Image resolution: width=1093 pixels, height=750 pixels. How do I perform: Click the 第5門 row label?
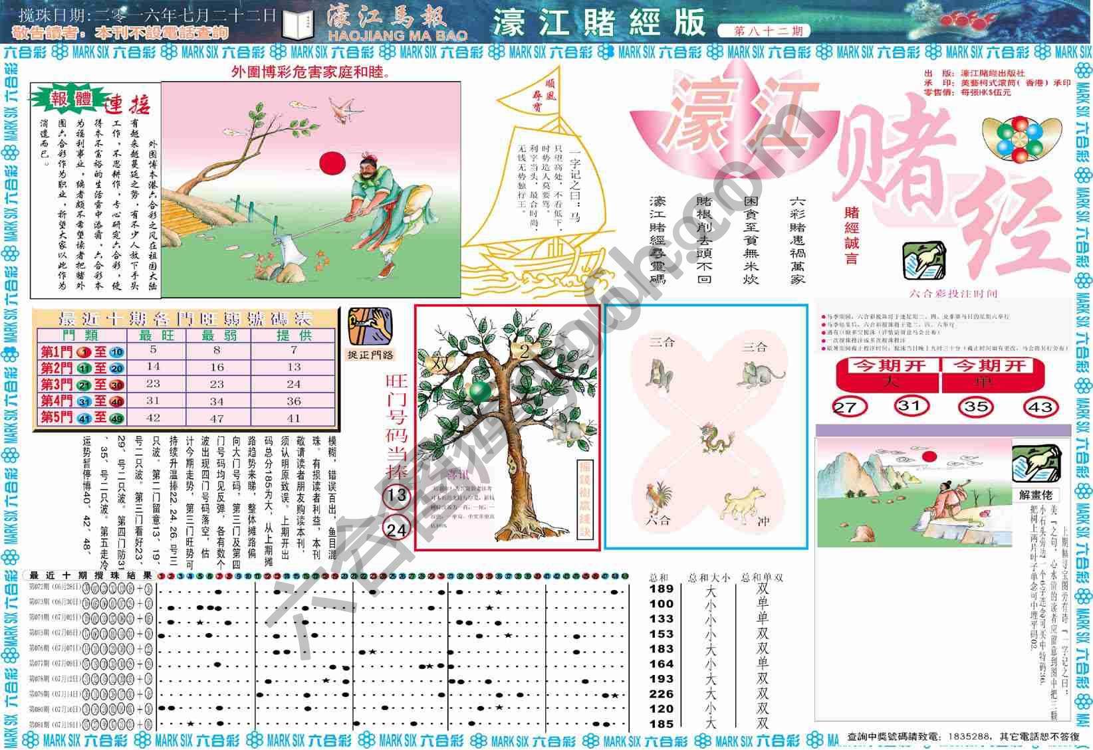tap(82, 417)
